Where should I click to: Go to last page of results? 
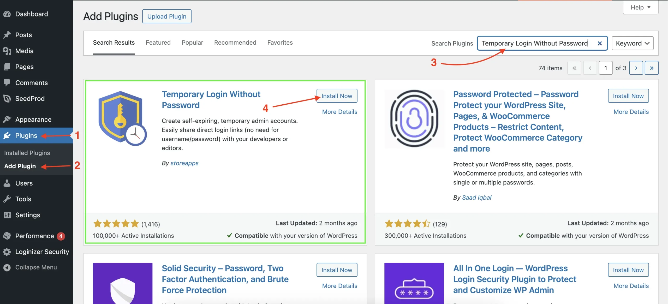pos(652,68)
